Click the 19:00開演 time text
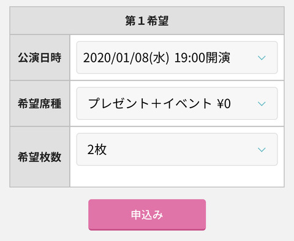 [x=202, y=57]
